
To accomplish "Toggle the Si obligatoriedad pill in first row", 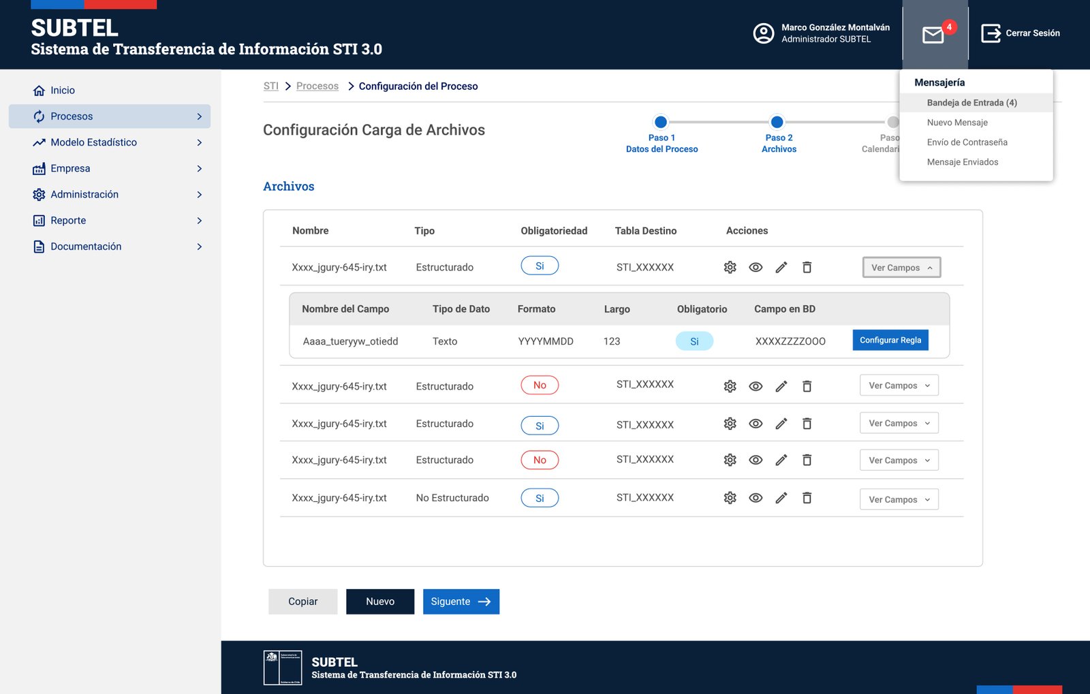I will click(540, 266).
